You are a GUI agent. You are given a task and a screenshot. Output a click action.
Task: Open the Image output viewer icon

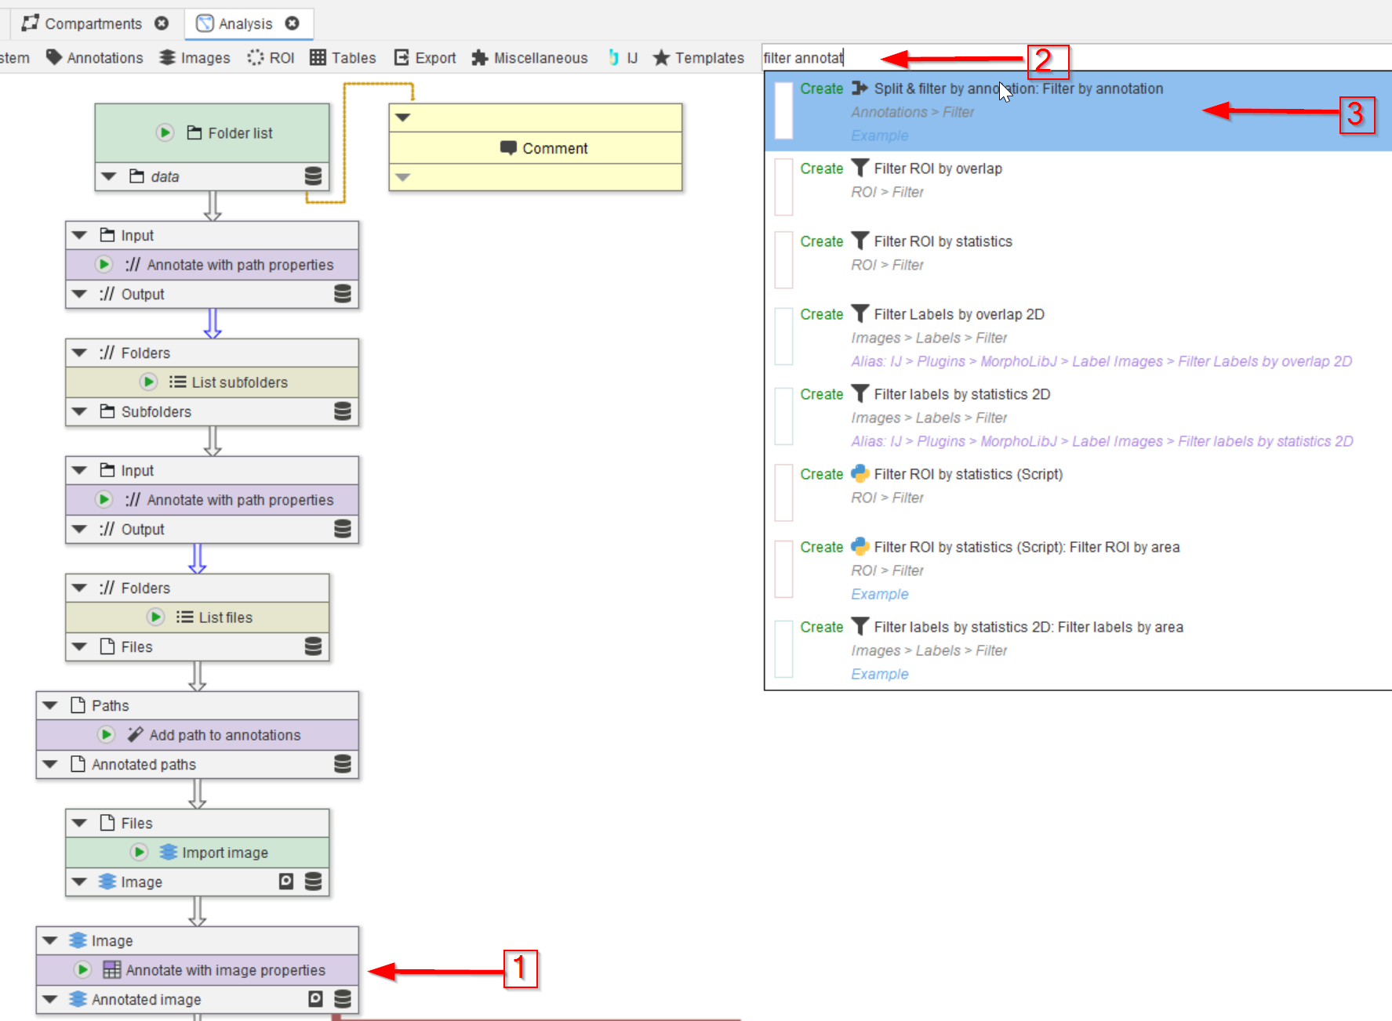click(286, 882)
